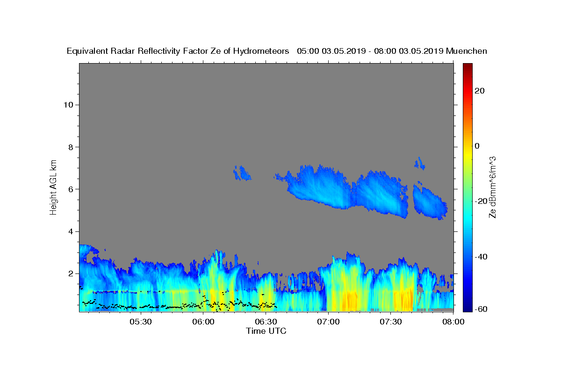Click the 'Ze dBmm^6/m^3' colorbar label
561x374 pixels.
click(492, 187)
